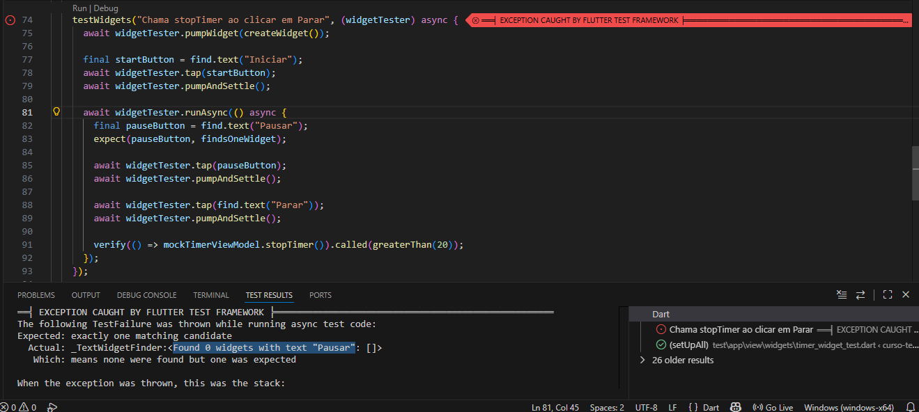Click the yellow lightbulb code action icon
Screen dimensions: 919x412
57,112
